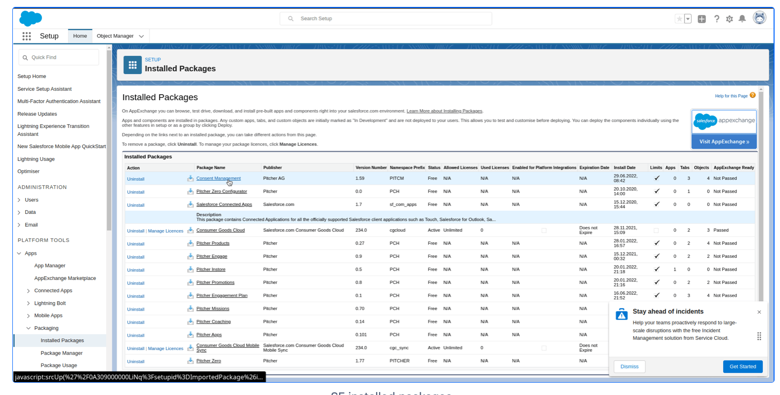
Task: Click the help question mark icon
Action: 716,19
